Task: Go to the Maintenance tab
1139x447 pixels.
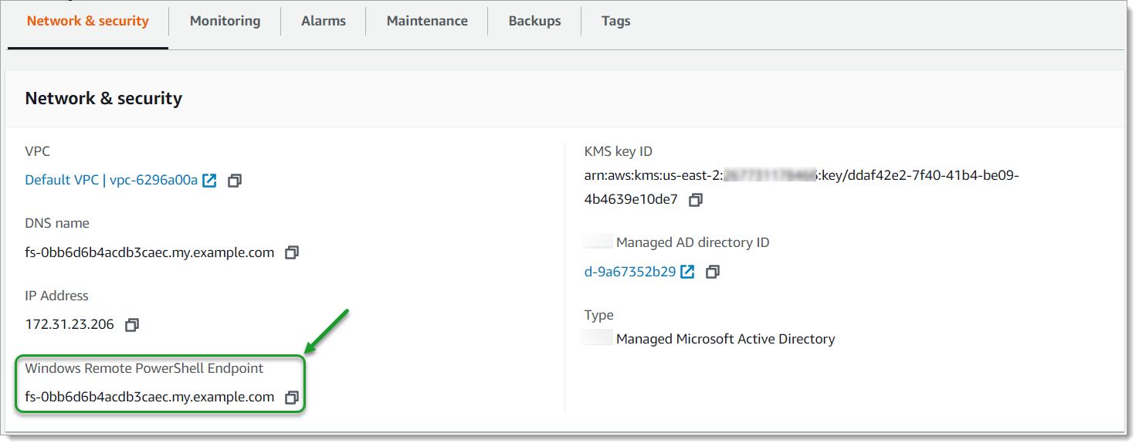Action: click(426, 22)
